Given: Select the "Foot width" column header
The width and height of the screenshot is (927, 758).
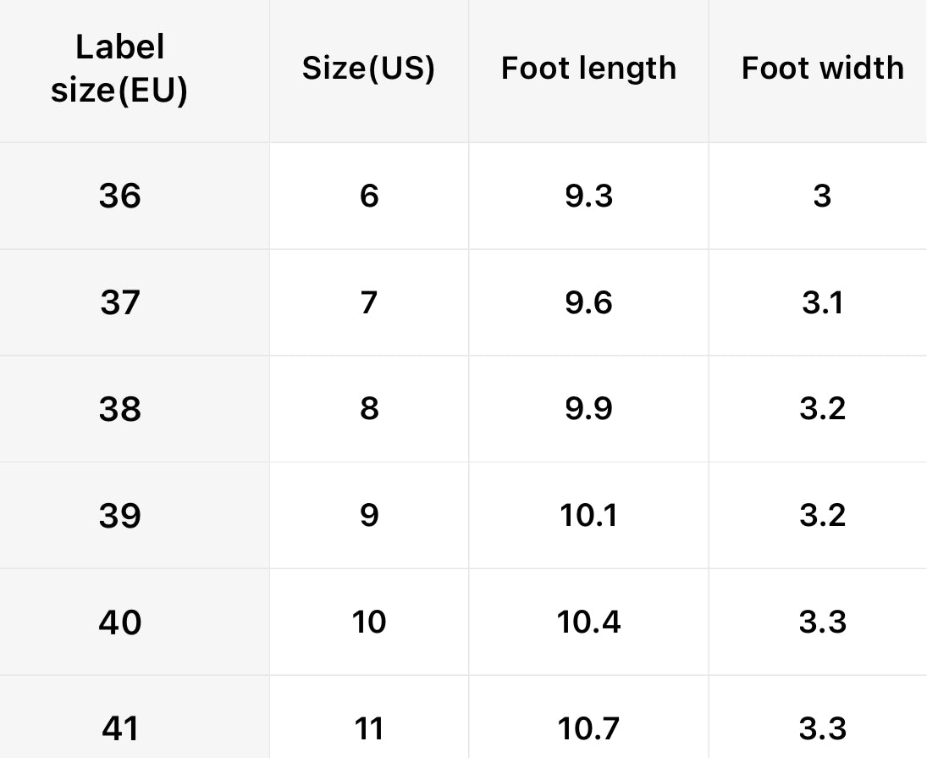Looking at the screenshot, I should [822, 69].
